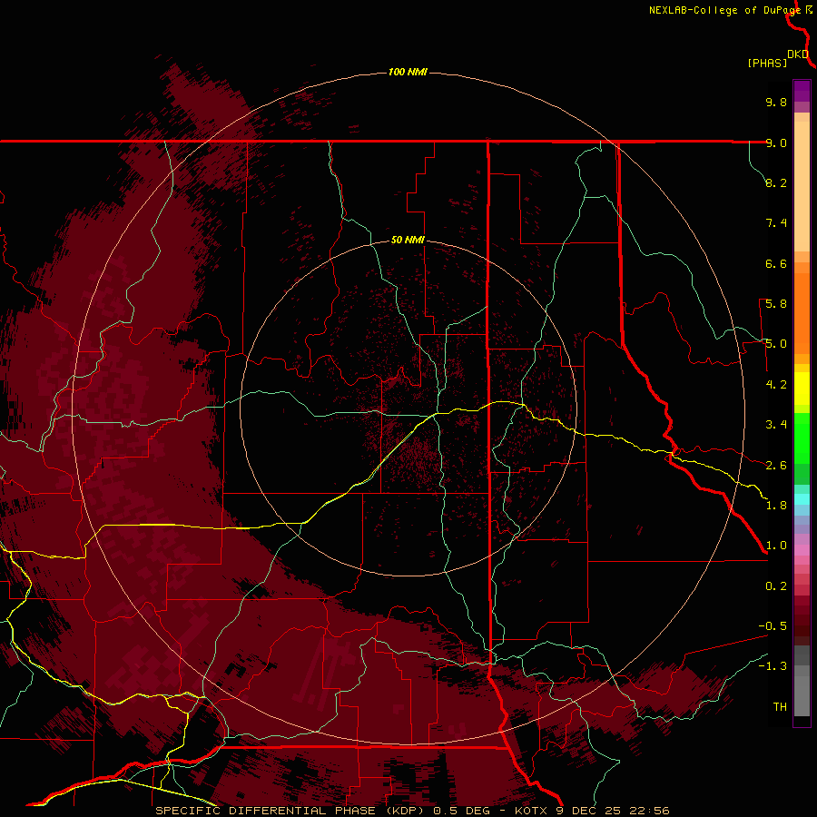Click the KOTX station identifier
Screen dimensions: 817x817
[x=531, y=811]
